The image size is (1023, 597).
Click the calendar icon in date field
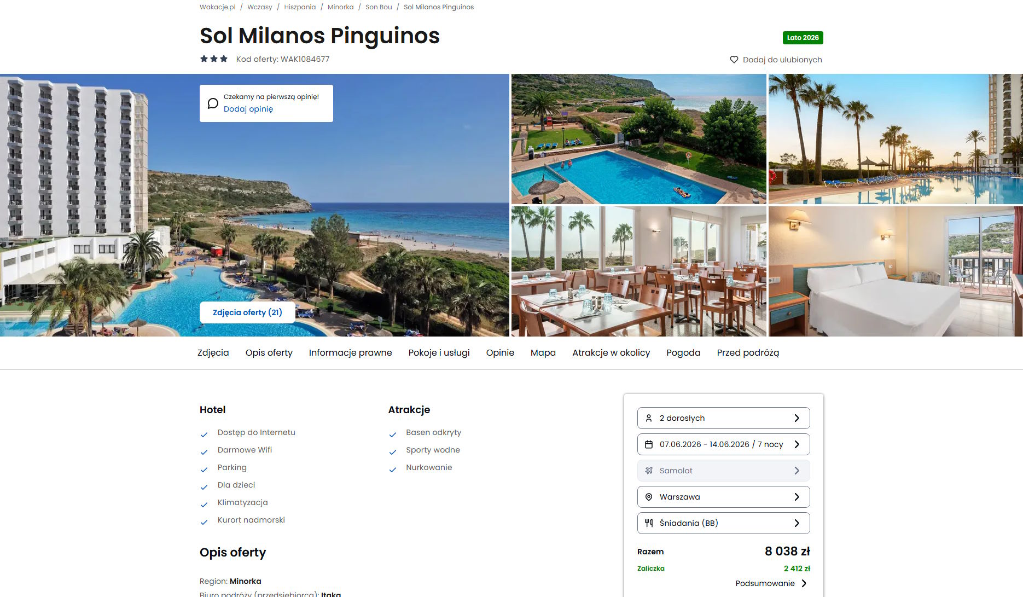tap(649, 444)
